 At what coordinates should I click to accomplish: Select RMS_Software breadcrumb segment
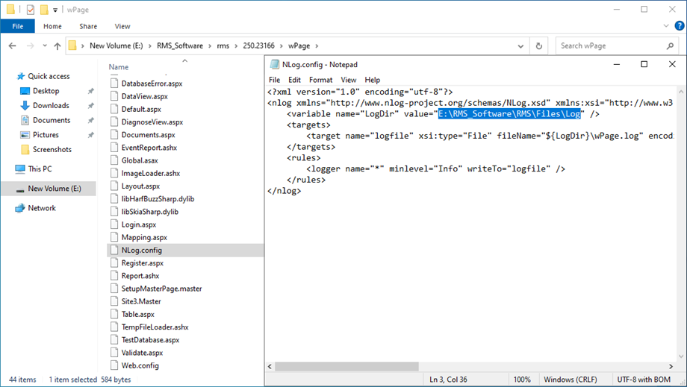[180, 45]
